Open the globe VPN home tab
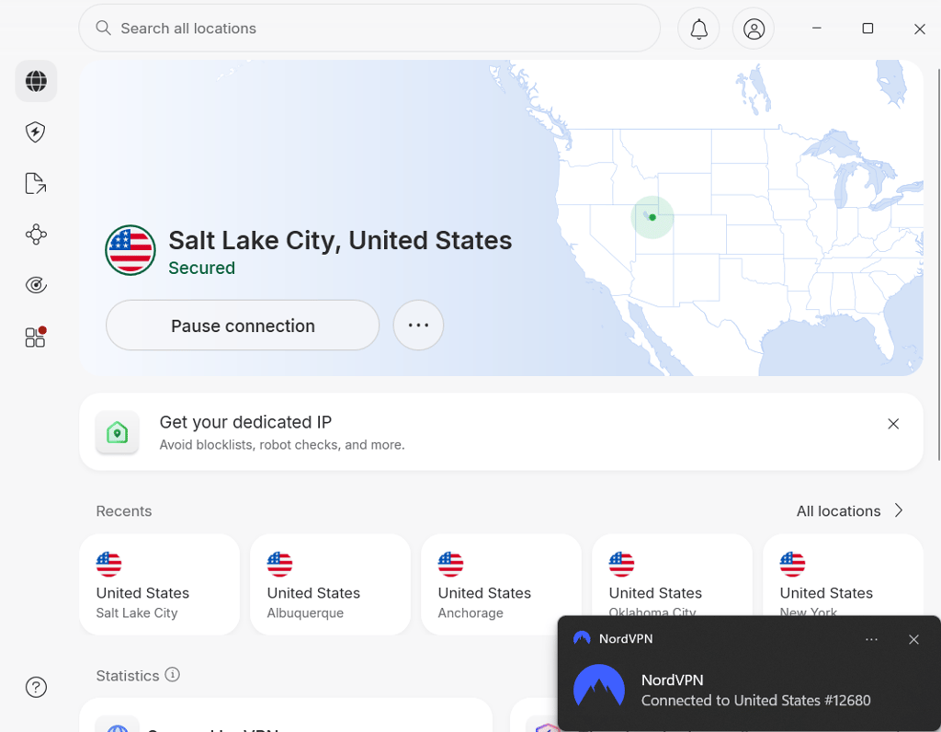This screenshot has height=732, width=941. [36, 81]
